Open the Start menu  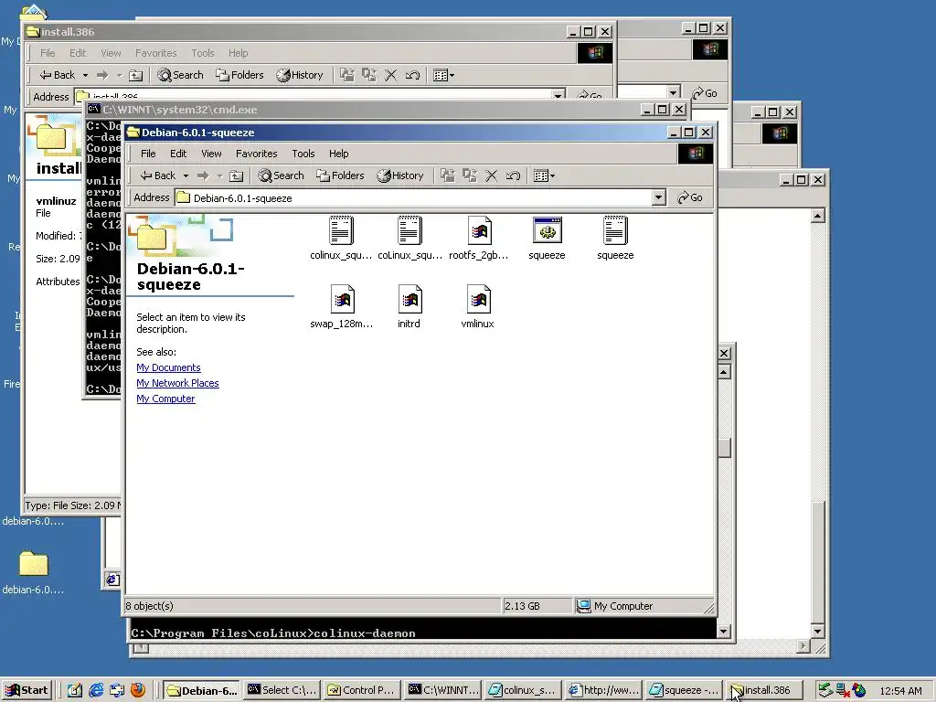[x=27, y=691]
